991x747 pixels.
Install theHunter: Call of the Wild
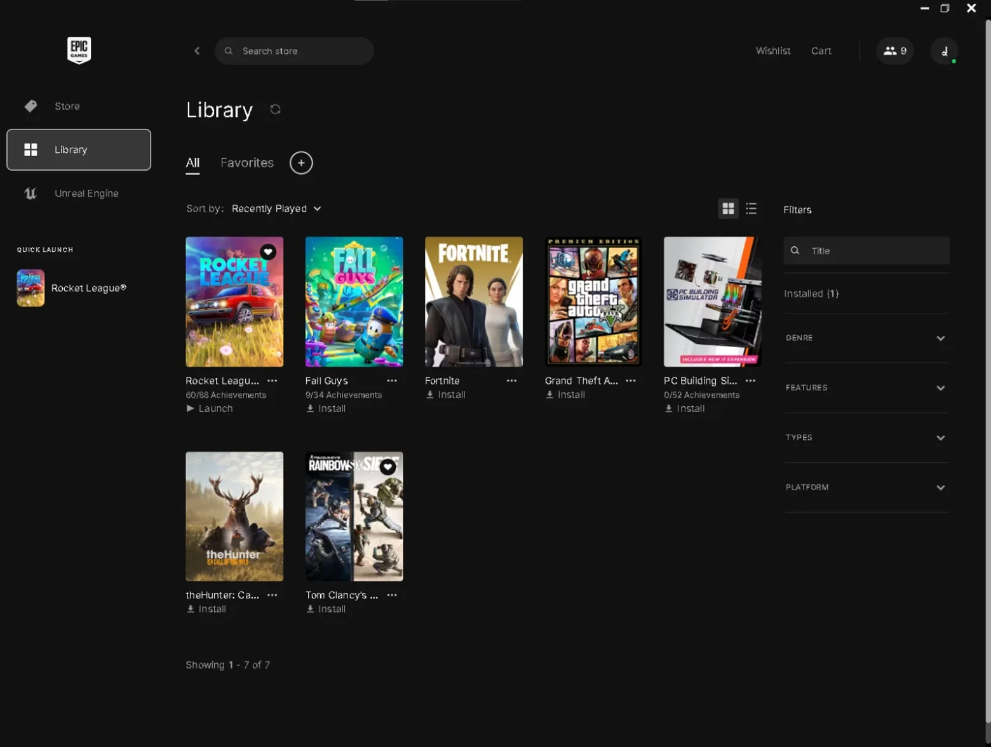click(x=206, y=609)
